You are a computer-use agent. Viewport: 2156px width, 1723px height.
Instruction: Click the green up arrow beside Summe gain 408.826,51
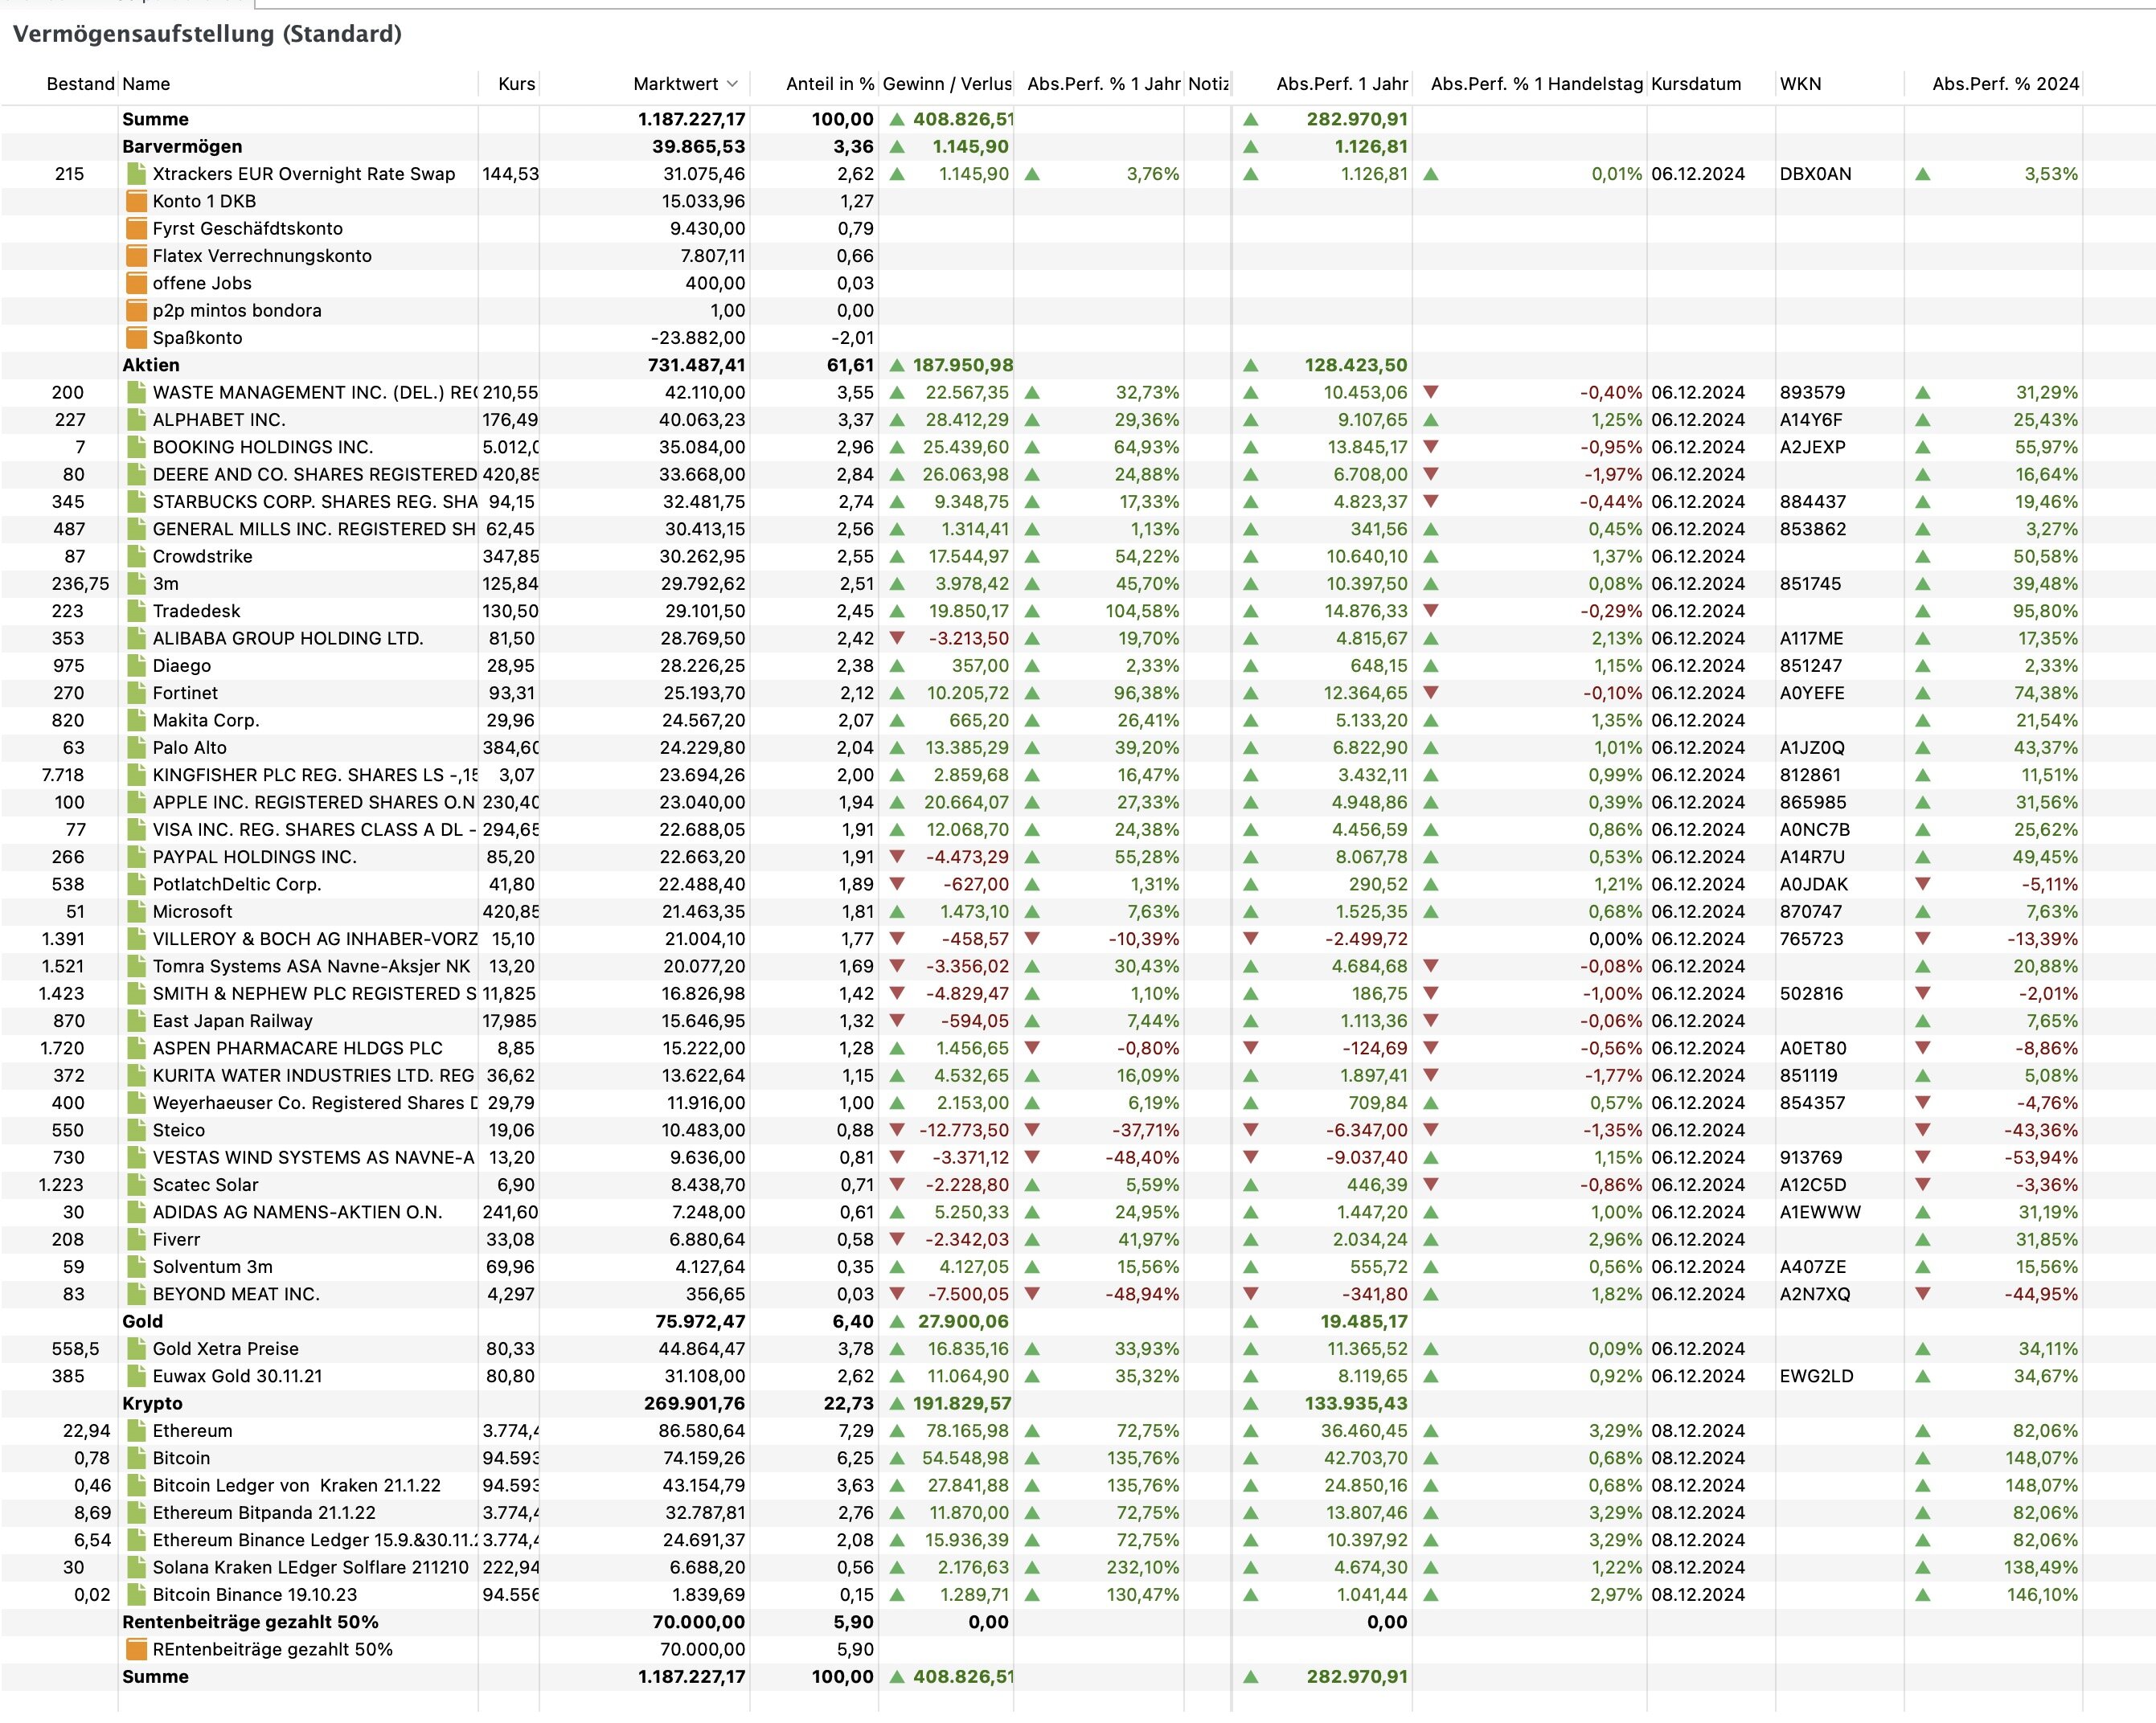897,119
